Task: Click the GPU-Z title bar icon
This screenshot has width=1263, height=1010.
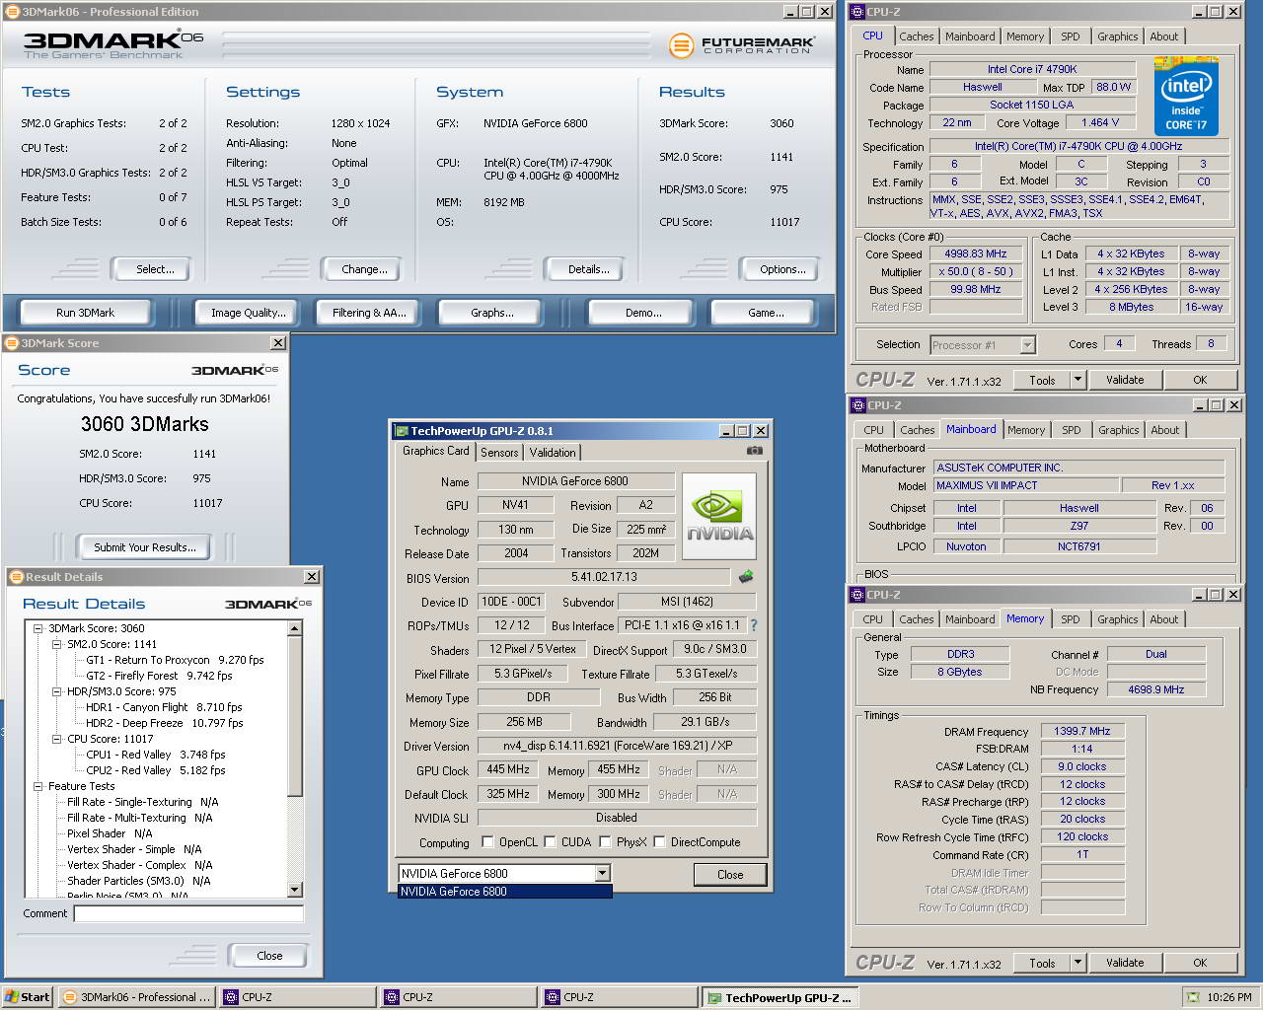Action: [401, 431]
